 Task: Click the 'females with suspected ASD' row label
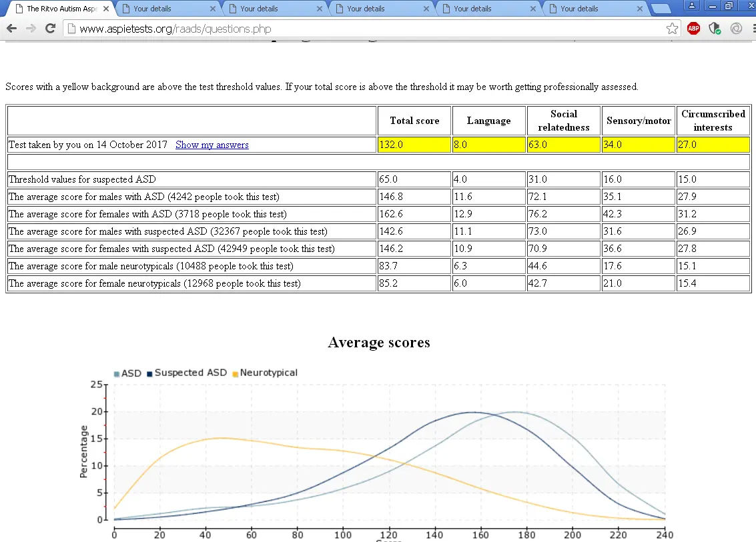[171, 249]
